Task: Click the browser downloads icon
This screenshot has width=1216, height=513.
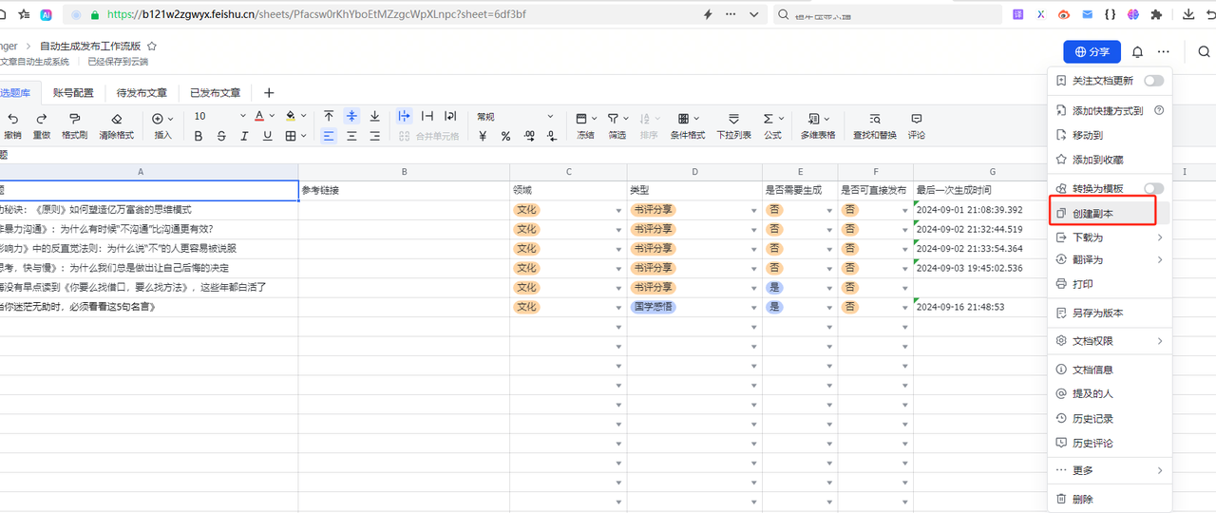Action: coord(1187,14)
